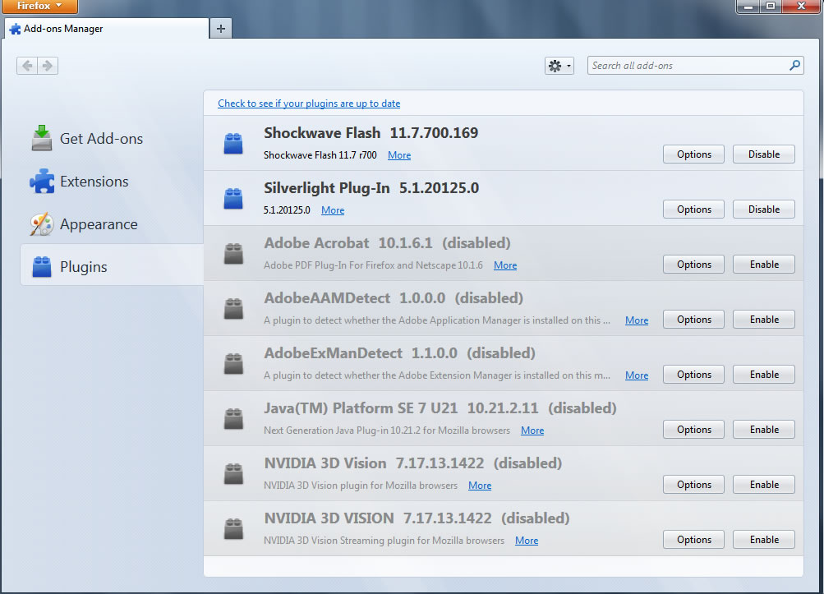The height and width of the screenshot is (594, 824).
Task: Switch to the Extensions category
Action: click(94, 182)
